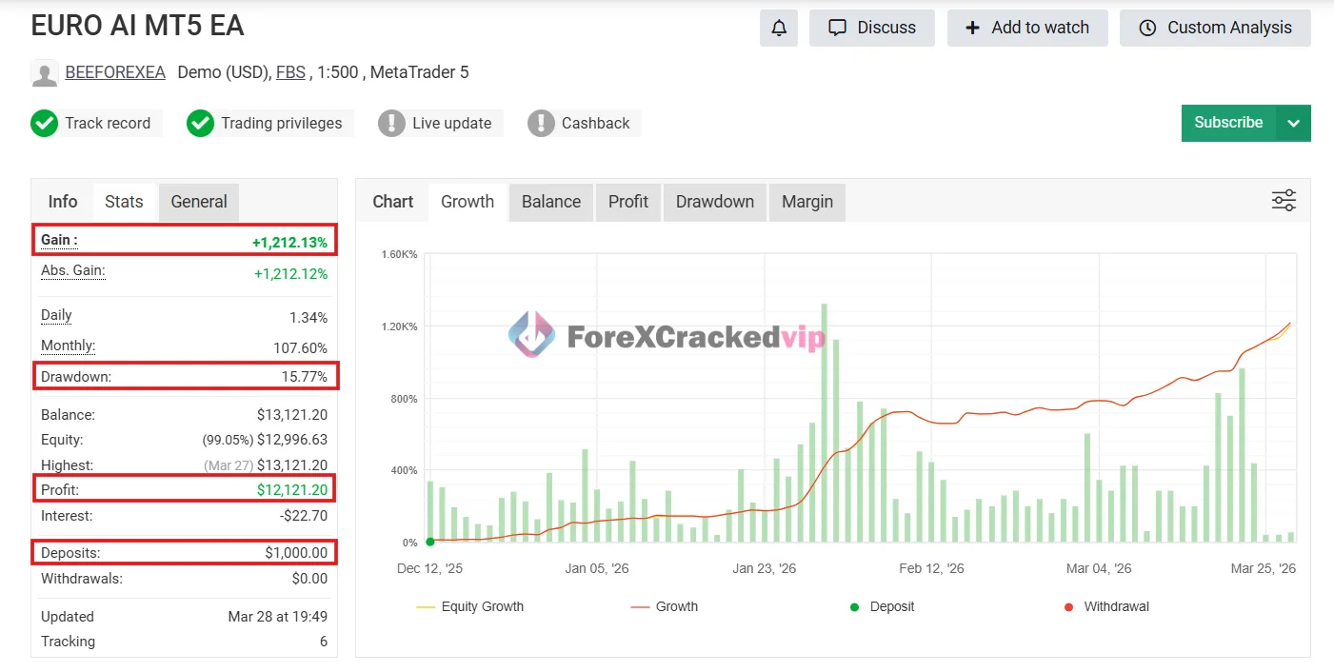Click the BEEFOREXEA user avatar

point(44,73)
